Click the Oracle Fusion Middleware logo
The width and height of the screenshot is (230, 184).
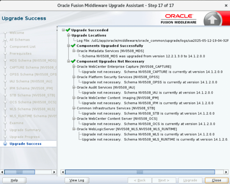click(x=178, y=19)
